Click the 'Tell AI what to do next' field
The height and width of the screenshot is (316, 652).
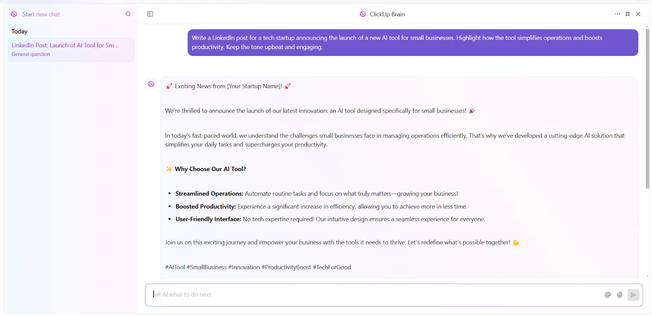point(373,295)
